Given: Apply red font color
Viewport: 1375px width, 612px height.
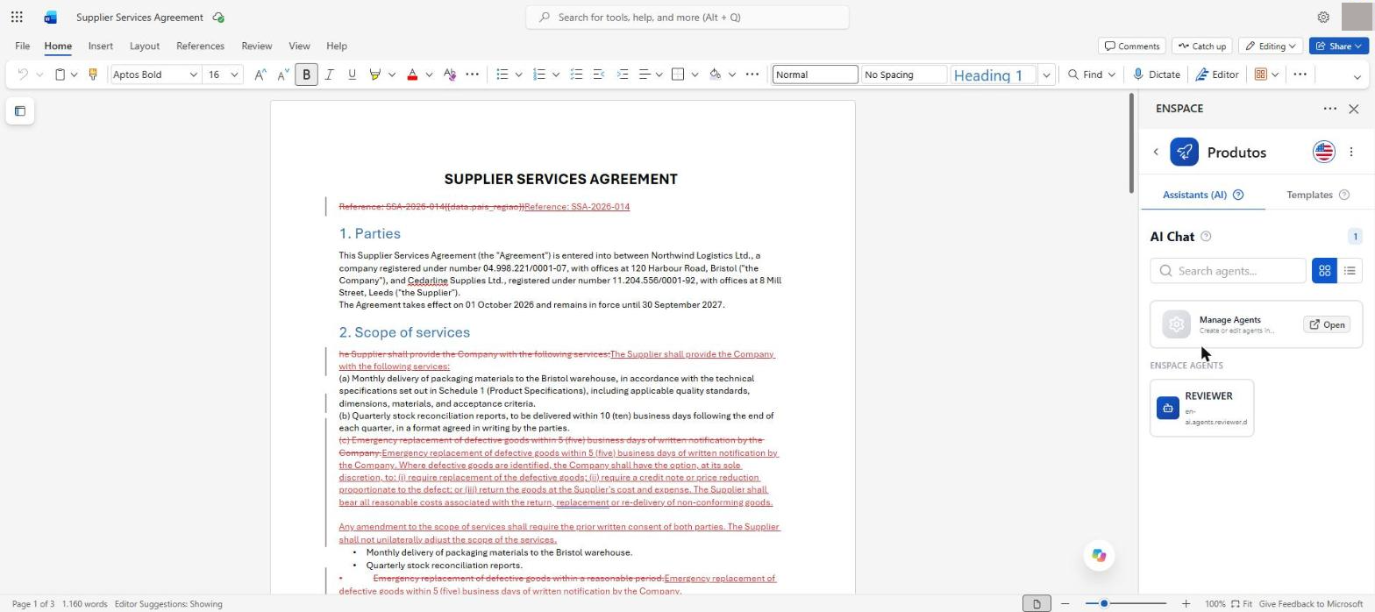Looking at the screenshot, I should coord(412,75).
